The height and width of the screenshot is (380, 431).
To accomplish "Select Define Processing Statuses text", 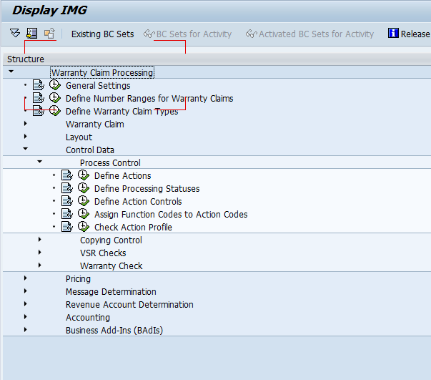I will pos(147,189).
